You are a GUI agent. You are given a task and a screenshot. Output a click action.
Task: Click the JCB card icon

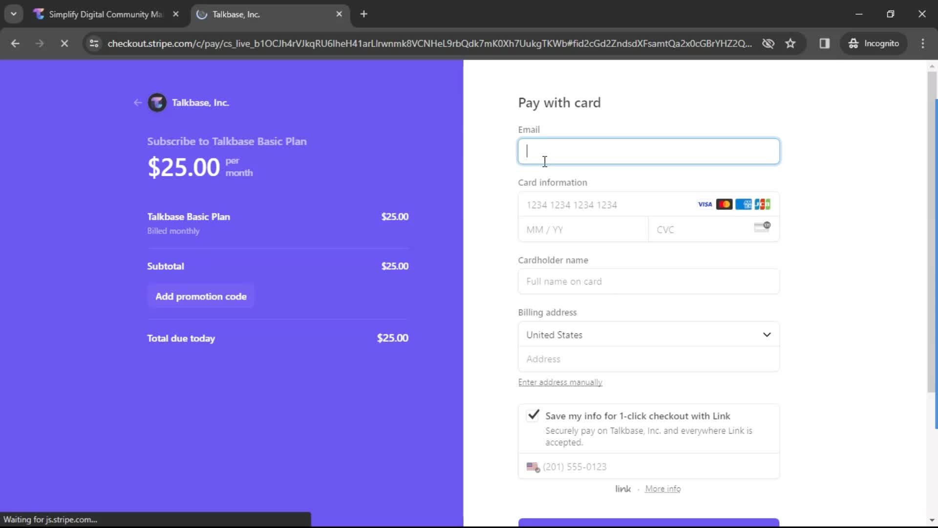click(x=762, y=204)
